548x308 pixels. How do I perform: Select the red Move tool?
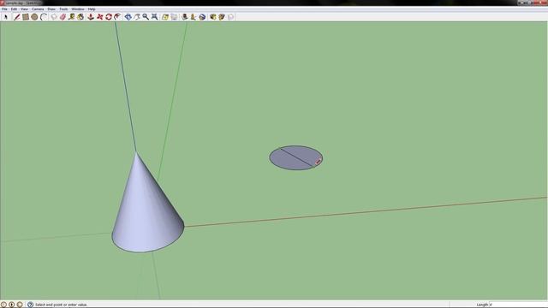100,17
